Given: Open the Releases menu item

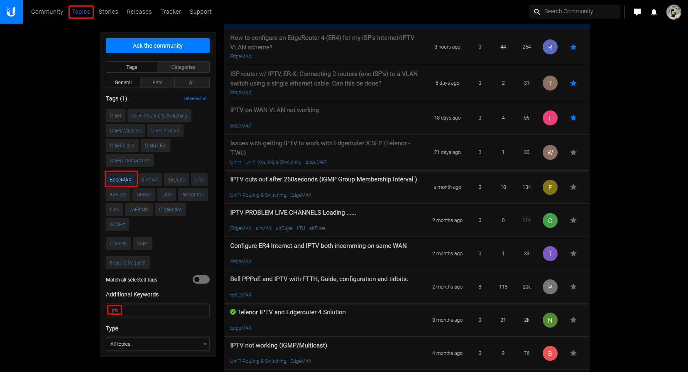Looking at the screenshot, I should coord(139,12).
